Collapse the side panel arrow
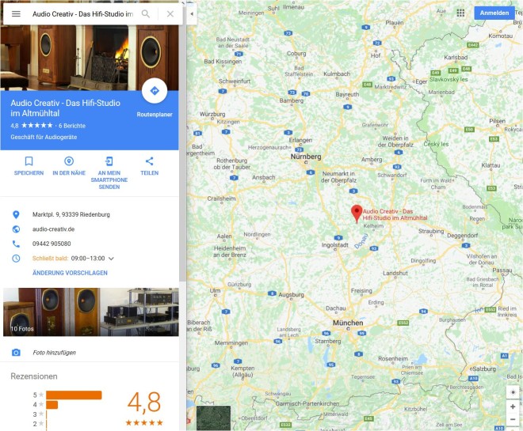This screenshot has width=523, height=431. tap(192, 14)
